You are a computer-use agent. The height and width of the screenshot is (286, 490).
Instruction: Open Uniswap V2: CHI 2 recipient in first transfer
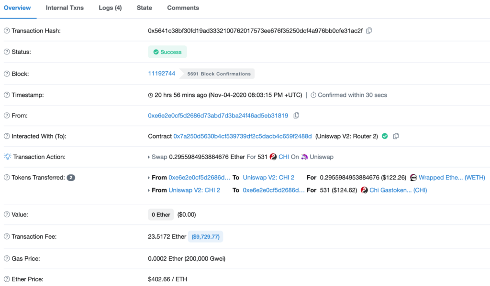(268, 178)
